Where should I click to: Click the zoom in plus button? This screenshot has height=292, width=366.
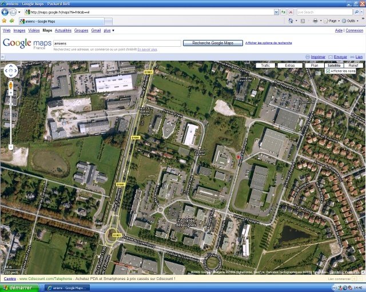(10, 92)
